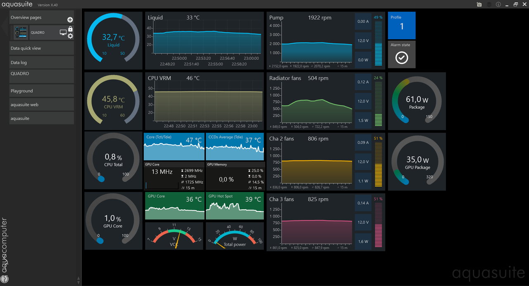Viewport: 529px width, 286px height.
Task: Click the Total power wattmeter gauge
Action: click(235, 236)
